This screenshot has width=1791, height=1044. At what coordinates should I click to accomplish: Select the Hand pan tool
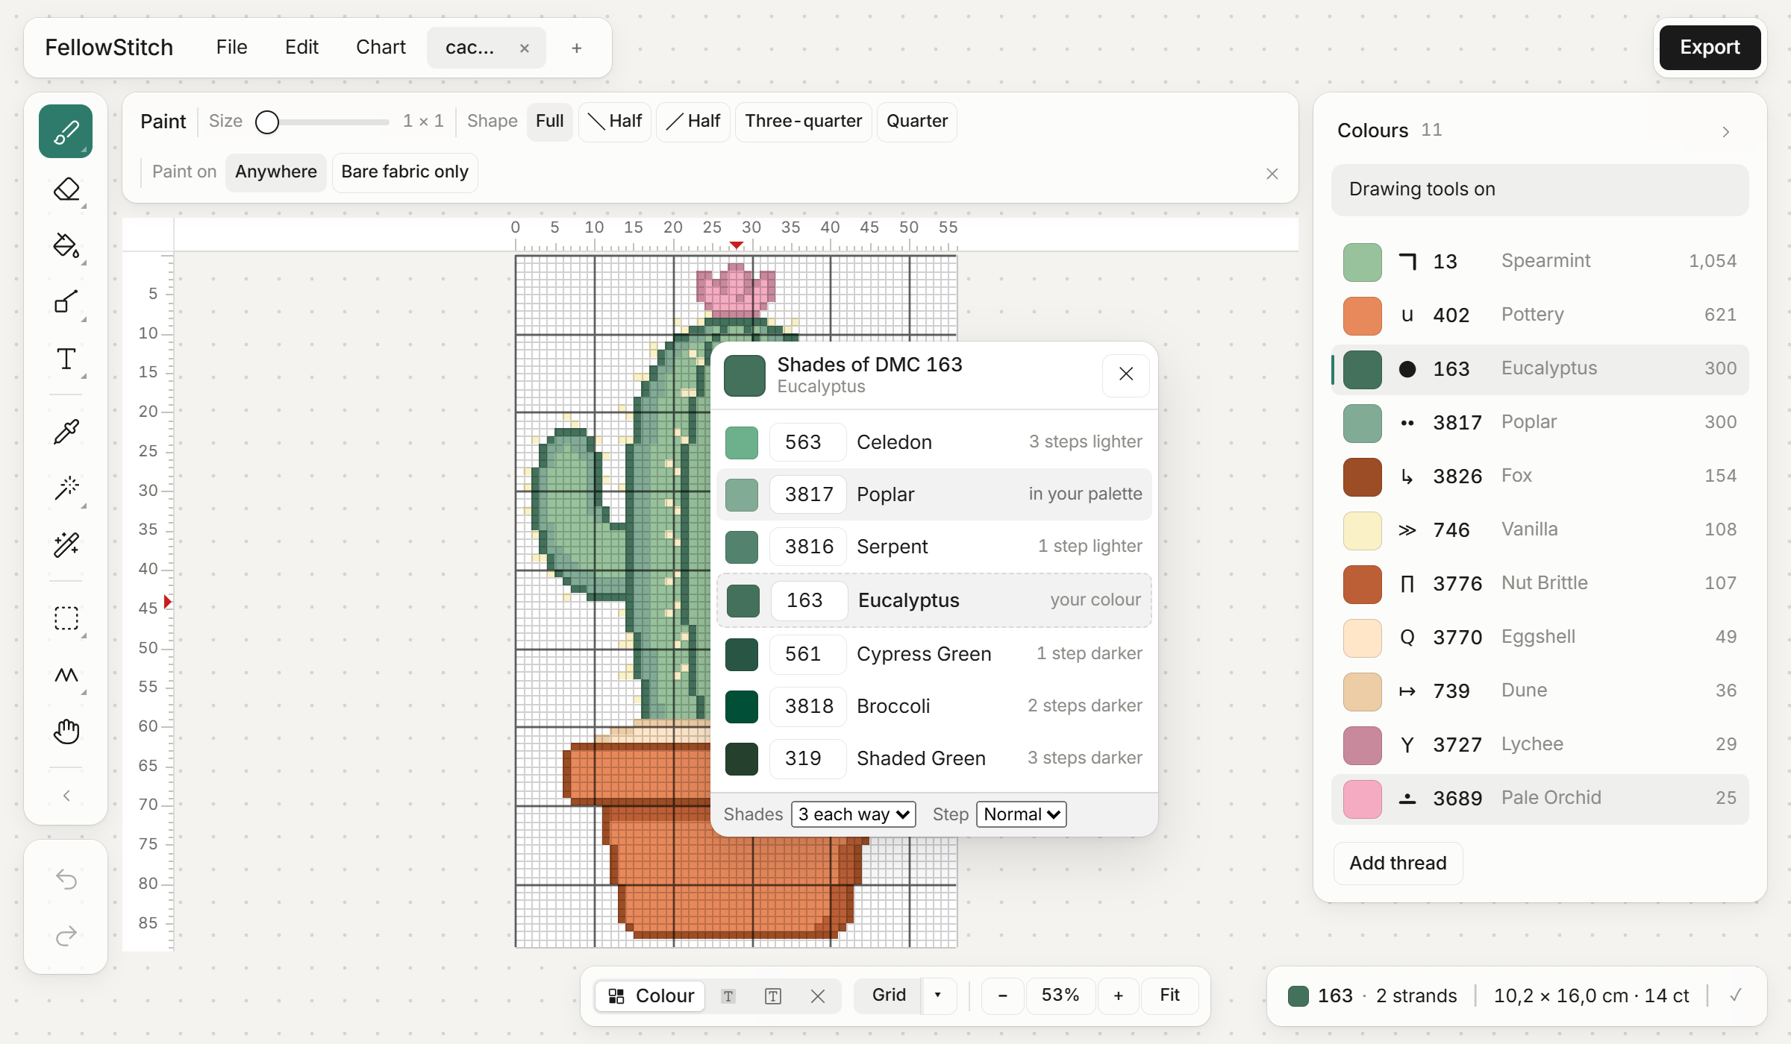coord(66,732)
